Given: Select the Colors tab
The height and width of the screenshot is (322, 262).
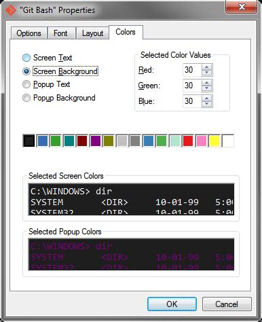Looking at the screenshot, I should click(x=126, y=32).
